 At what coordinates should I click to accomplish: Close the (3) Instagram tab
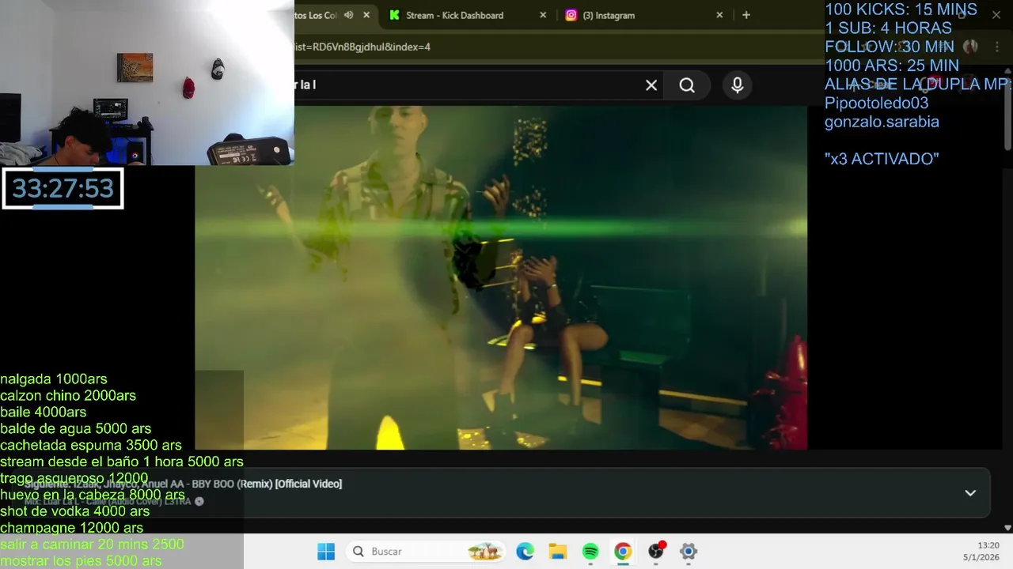point(719,15)
